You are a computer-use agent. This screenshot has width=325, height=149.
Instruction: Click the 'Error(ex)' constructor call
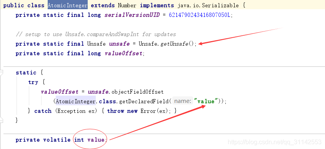[154, 111]
